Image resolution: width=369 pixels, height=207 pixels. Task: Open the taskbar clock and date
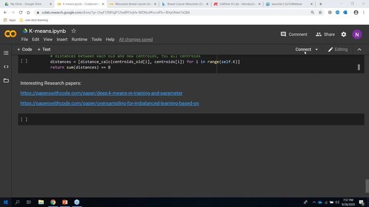click(348, 202)
